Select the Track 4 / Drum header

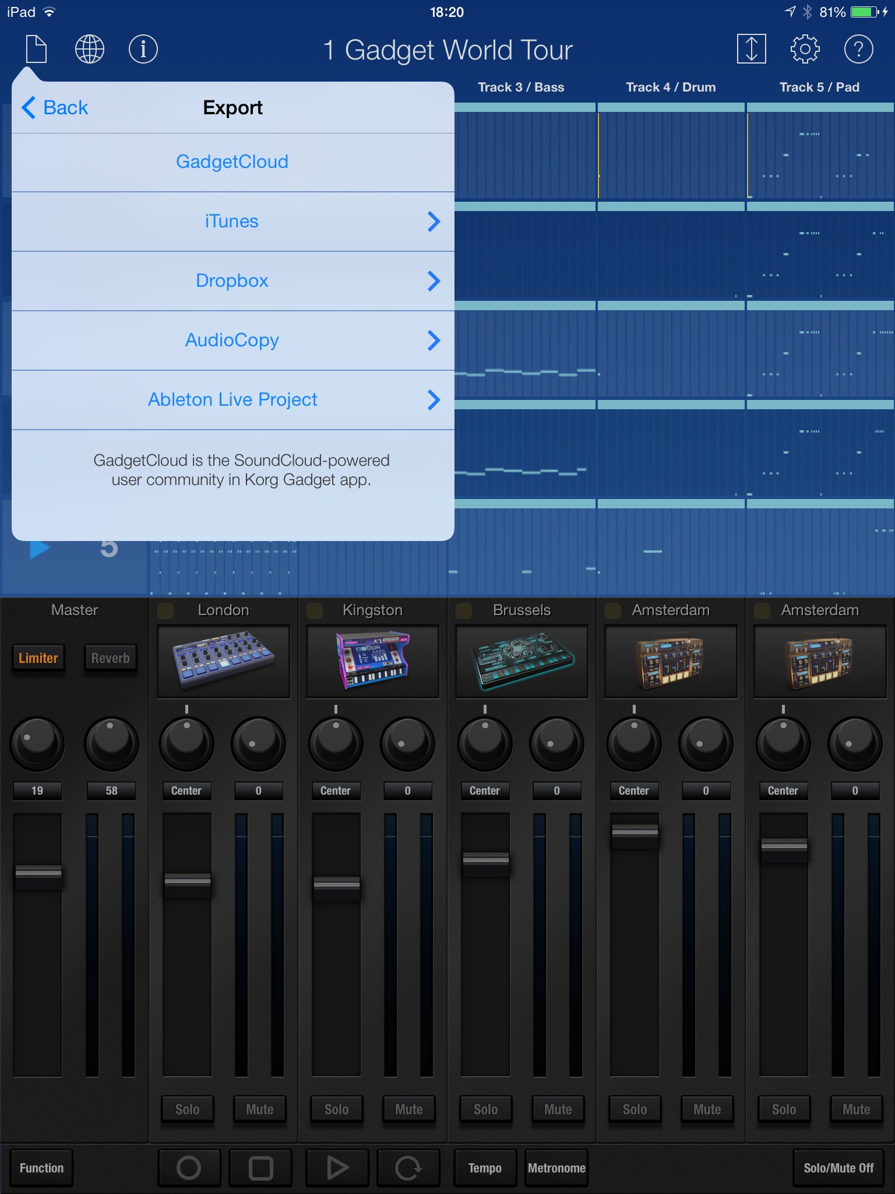click(x=671, y=87)
